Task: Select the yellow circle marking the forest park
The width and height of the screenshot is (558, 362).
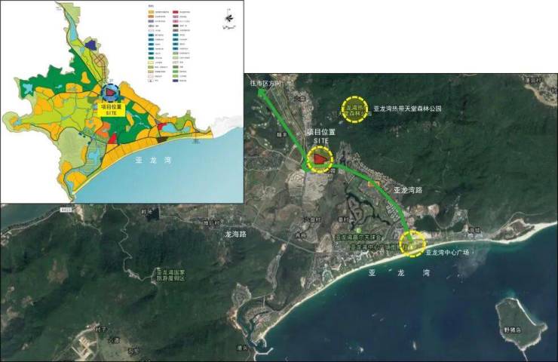Action: (354, 109)
